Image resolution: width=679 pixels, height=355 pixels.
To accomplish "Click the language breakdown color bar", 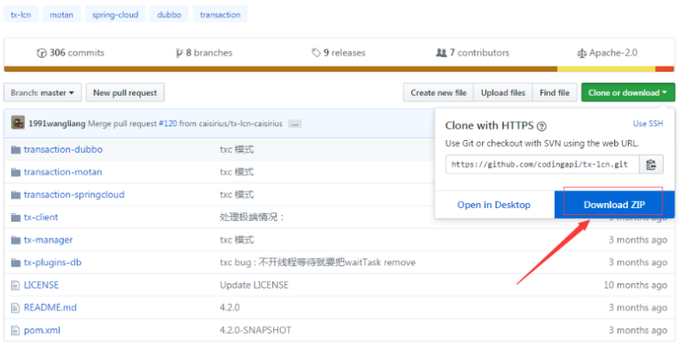I will click(339, 69).
